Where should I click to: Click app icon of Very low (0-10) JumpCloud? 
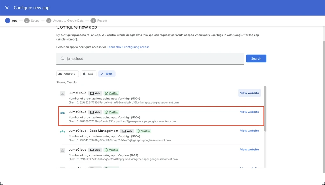(63, 150)
